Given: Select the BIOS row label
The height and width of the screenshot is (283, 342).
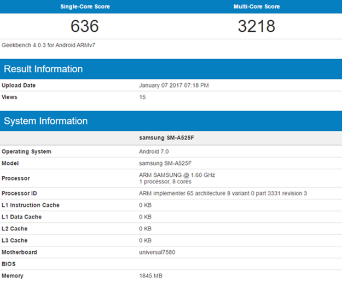Looking at the screenshot, I should [x=9, y=264].
